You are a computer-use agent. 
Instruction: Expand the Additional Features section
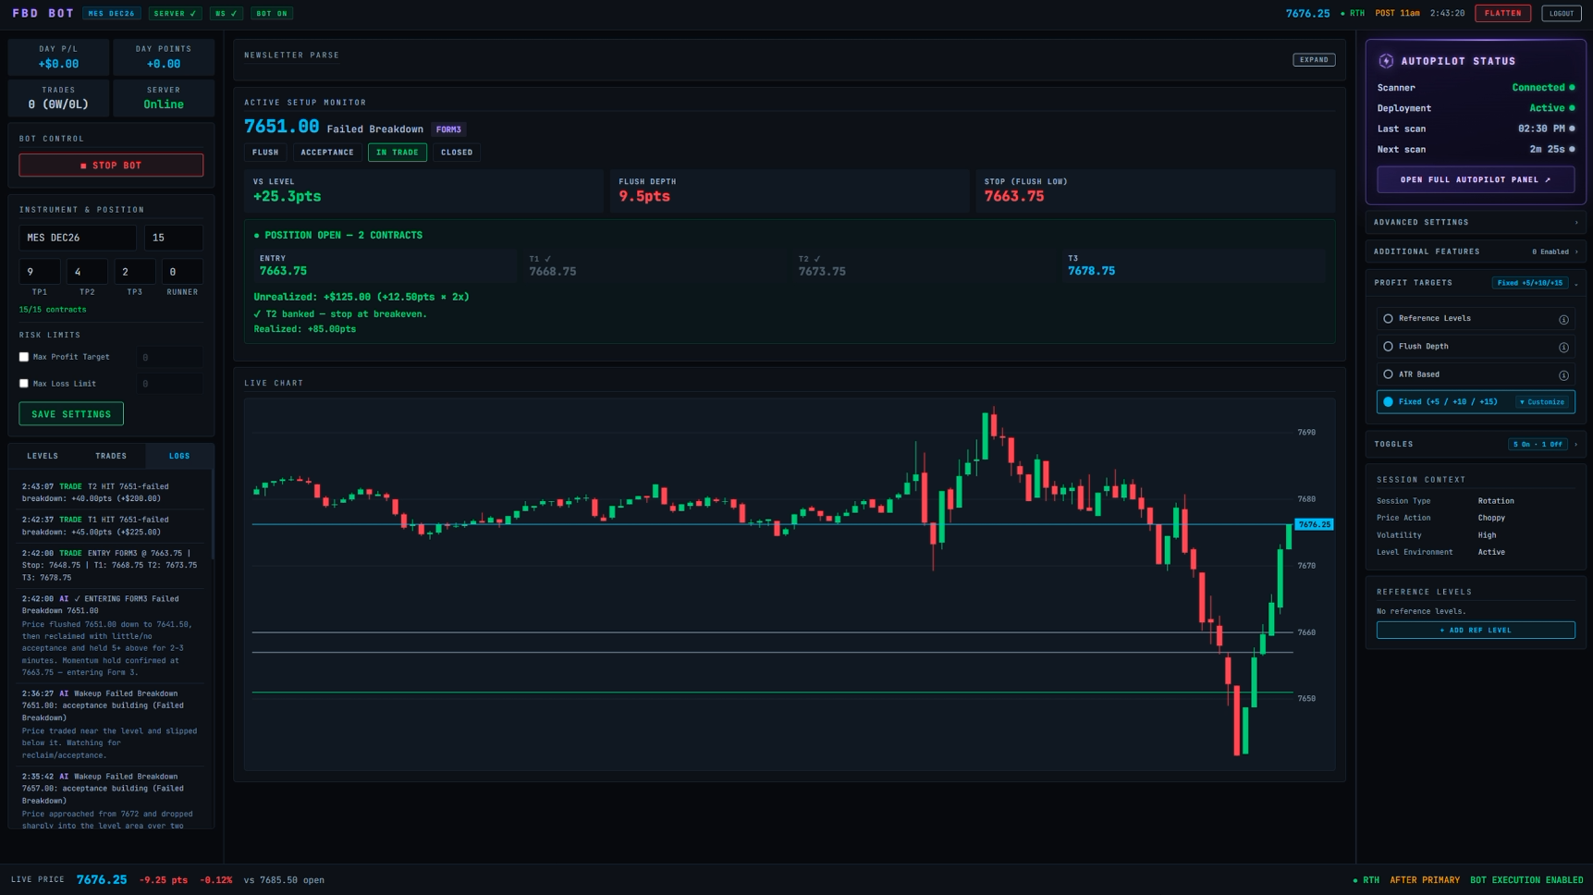1476,251
